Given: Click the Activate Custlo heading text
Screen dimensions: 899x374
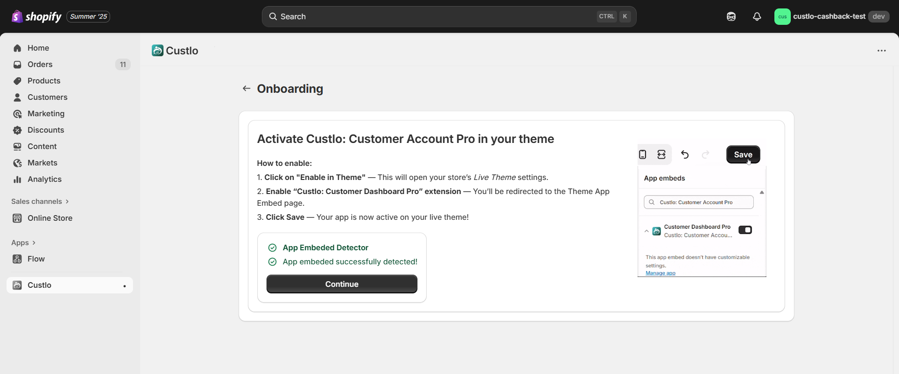Looking at the screenshot, I should (406, 139).
